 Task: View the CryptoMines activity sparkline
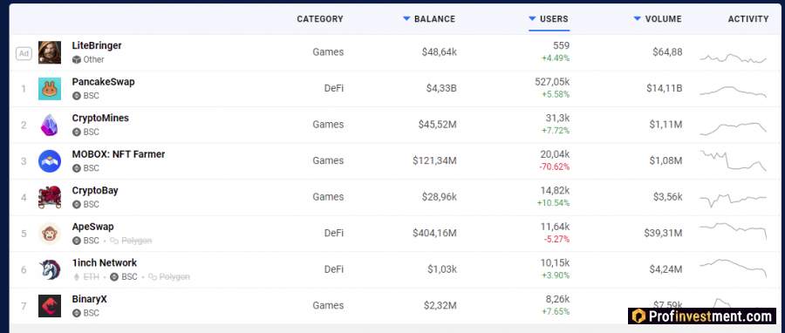coord(733,128)
